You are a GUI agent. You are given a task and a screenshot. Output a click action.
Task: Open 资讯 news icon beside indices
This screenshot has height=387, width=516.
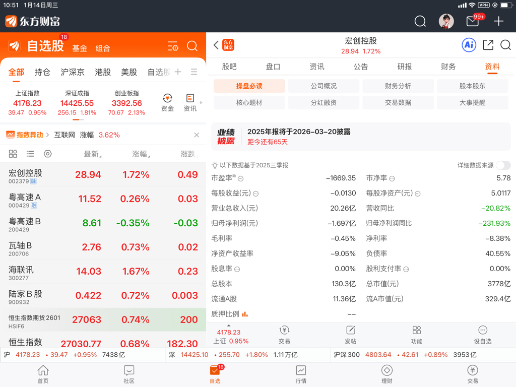pos(190,103)
